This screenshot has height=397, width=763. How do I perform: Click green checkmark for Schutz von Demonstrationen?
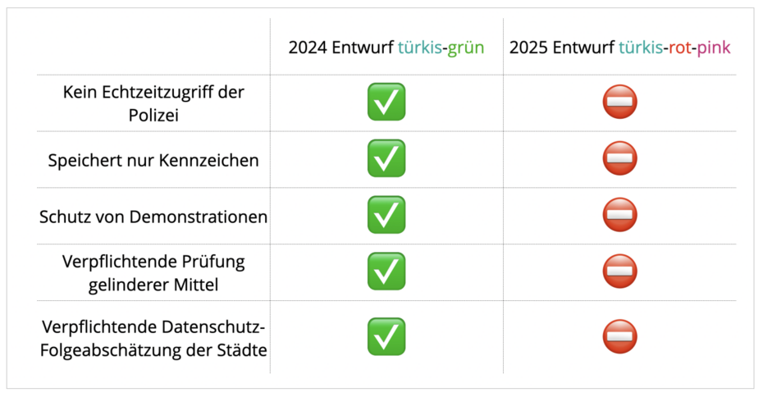pyautogui.click(x=386, y=215)
